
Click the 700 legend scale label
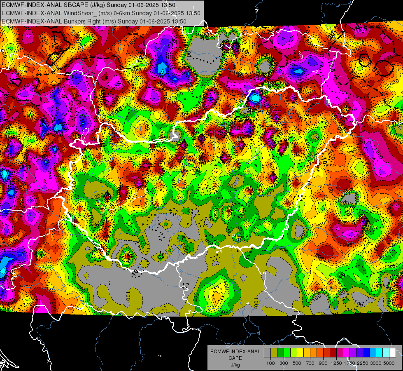[310, 363]
